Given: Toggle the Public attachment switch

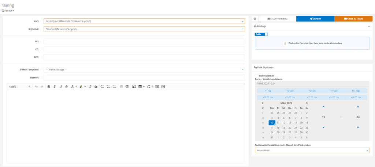Looking at the screenshot, I should point(261,34).
